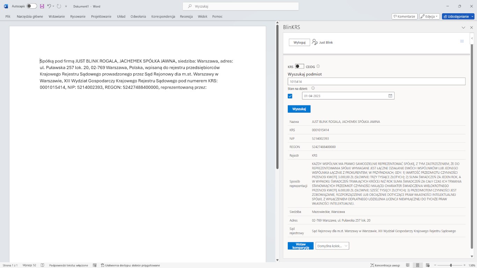Click the Adres value 02-769 Warszawa, ul. Puławska
This screenshot has height=268, width=477.
pos(341,221)
